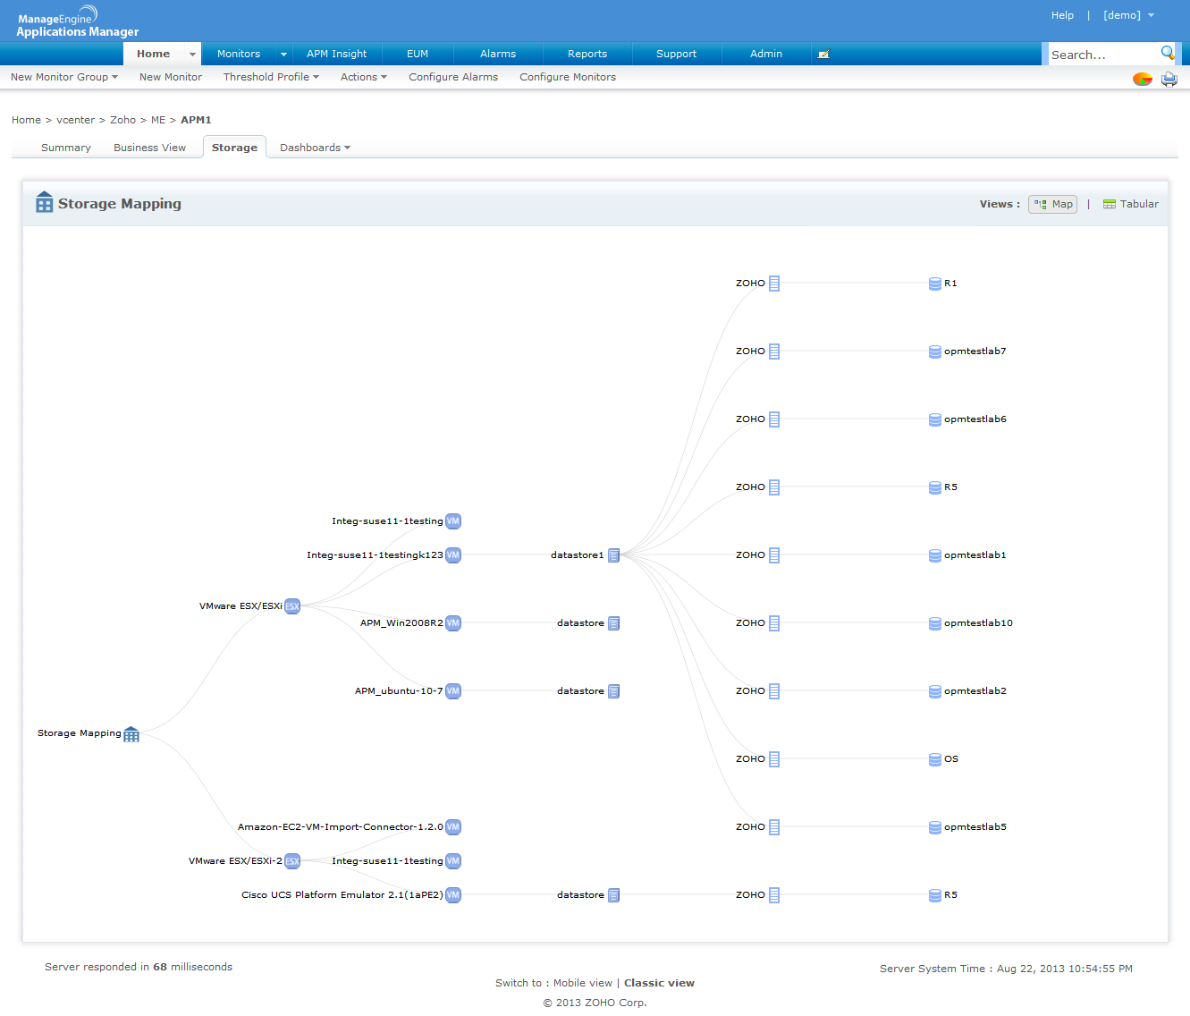Open the Reports menu
The image size is (1190, 1016).
[x=587, y=54]
